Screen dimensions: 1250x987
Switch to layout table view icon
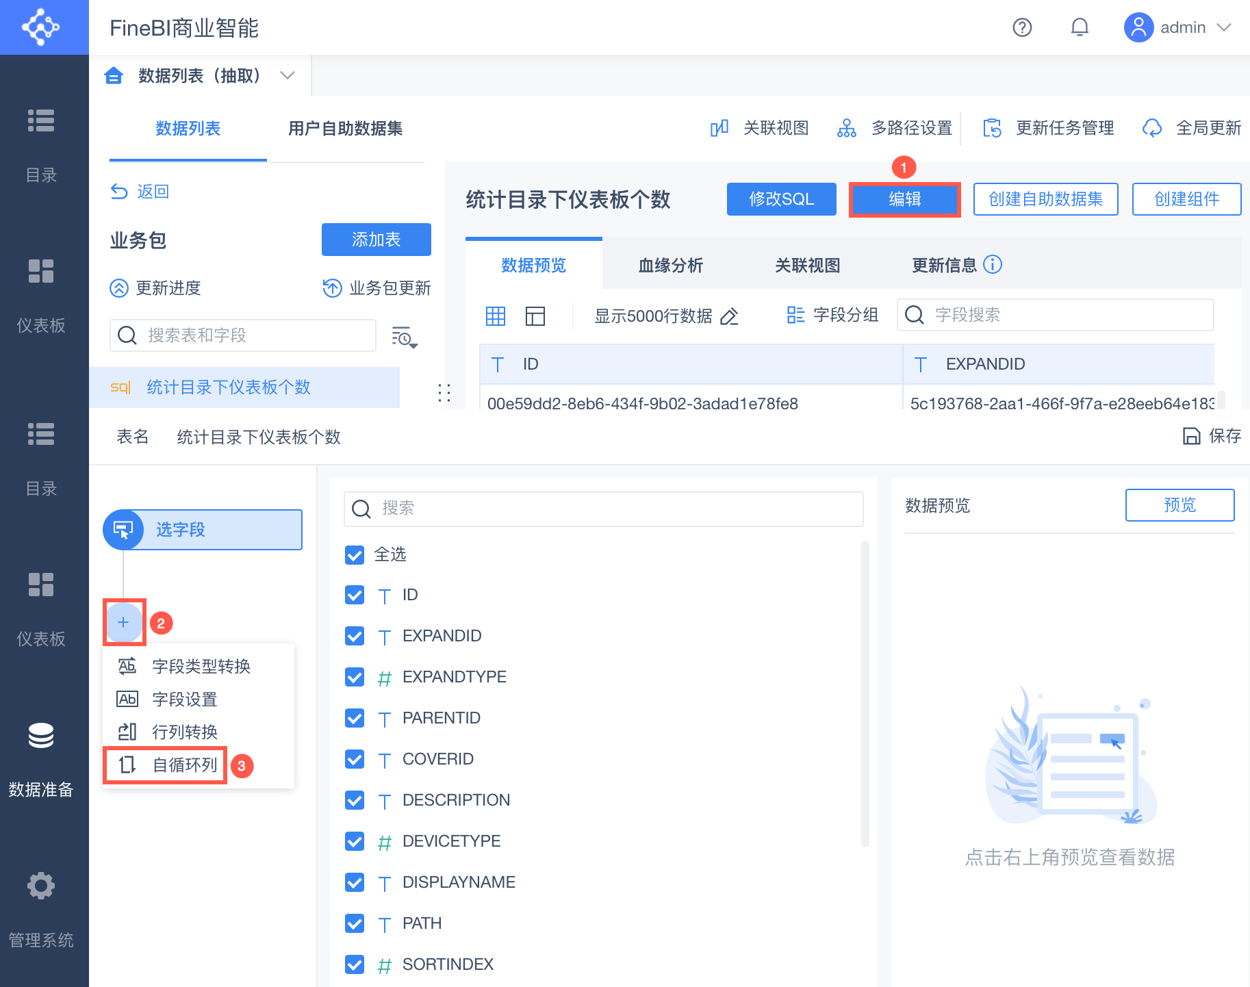click(x=535, y=316)
